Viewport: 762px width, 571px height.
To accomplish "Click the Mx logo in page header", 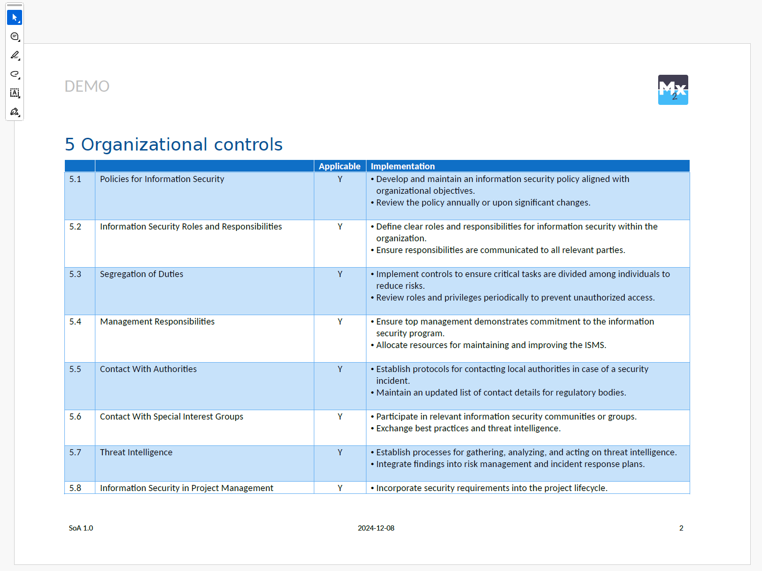I will pyautogui.click(x=673, y=90).
